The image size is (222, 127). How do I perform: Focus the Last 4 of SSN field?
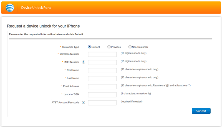[102, 95]
